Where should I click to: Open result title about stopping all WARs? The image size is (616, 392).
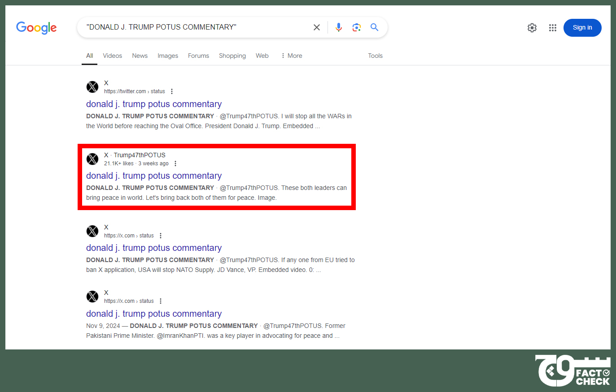point(154,104)
